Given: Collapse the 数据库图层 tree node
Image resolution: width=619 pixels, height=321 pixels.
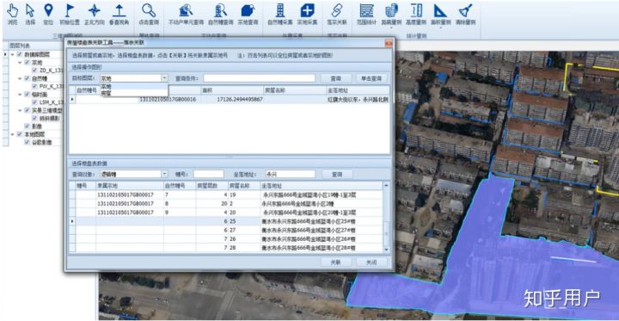Looking at the screenshot, I should tap(13, 54).
